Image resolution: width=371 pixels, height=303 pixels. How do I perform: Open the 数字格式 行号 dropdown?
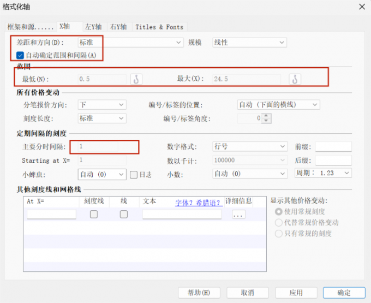point(250,146)
